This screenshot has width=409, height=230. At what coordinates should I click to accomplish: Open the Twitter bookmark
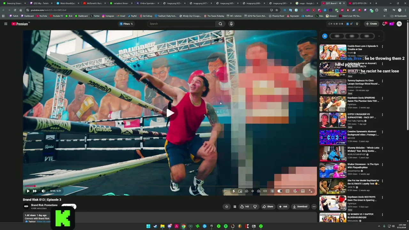click(95, 16)
